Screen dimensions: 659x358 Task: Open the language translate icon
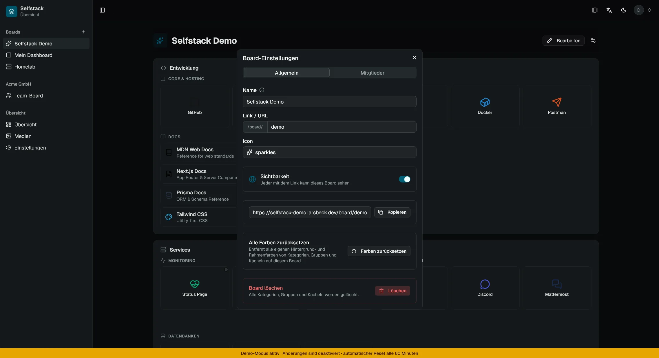point(609,10)
